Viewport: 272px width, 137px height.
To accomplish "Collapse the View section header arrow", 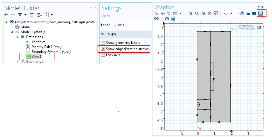I will (x=103, y=34).
